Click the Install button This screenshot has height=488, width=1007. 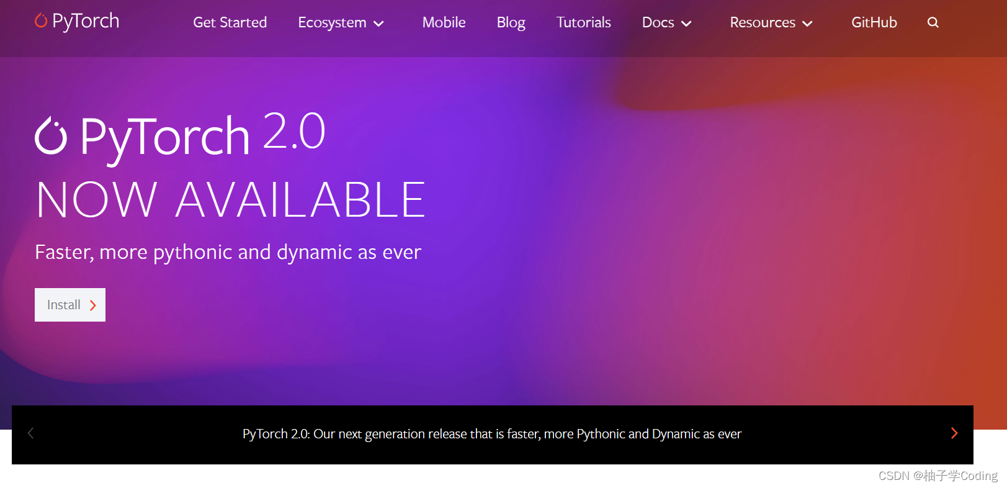pos(70,305)
